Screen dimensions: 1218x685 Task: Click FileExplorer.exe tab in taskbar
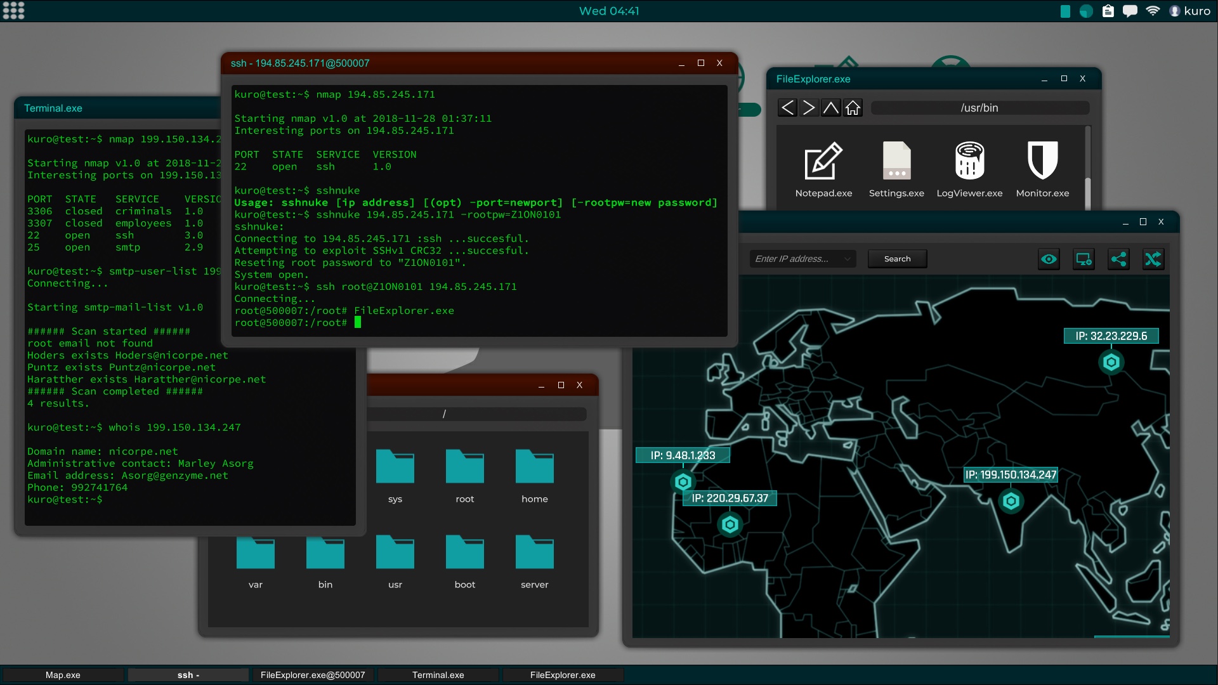[562, 675]
